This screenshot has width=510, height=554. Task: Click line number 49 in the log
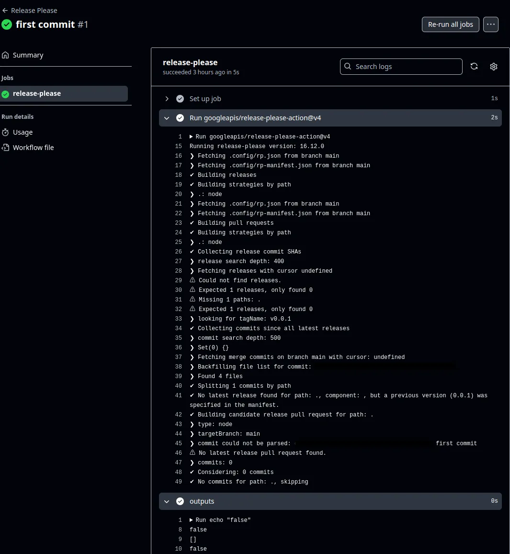(x=178, y=482)
